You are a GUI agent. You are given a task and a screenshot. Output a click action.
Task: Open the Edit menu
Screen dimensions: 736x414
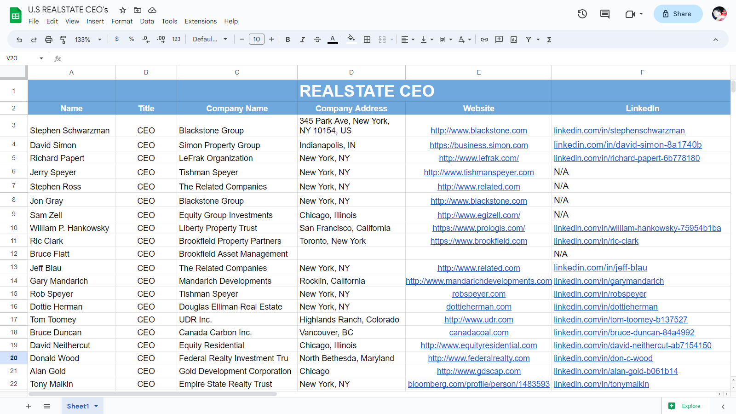52,21
